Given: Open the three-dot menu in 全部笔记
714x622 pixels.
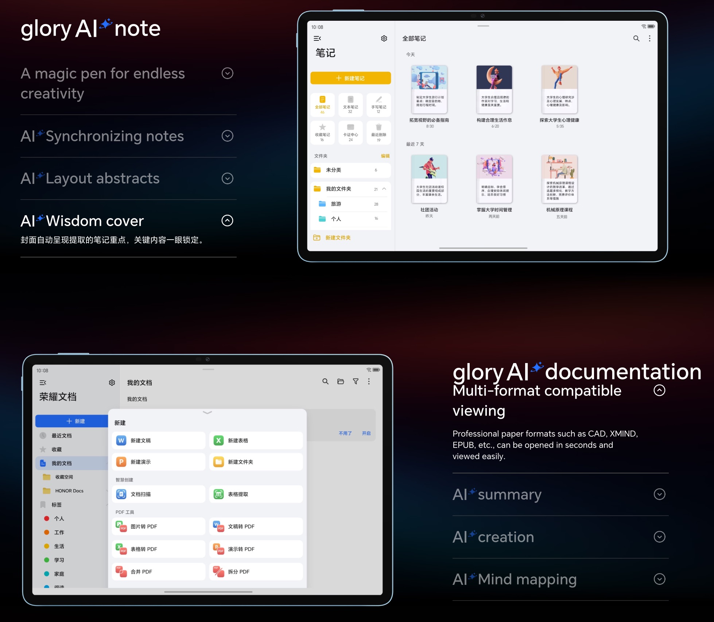Looking at the screenshot, I should tap(649, 39).
